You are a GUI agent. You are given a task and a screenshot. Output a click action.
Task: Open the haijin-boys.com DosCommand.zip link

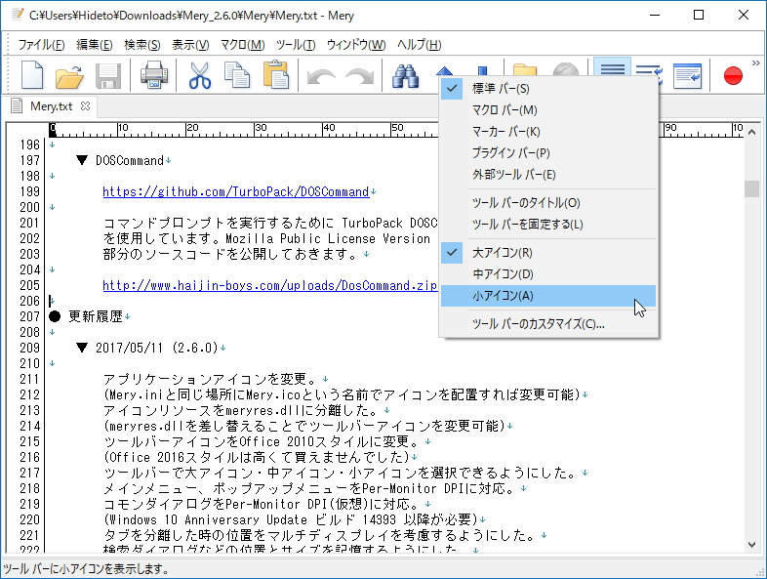[270, 285]
